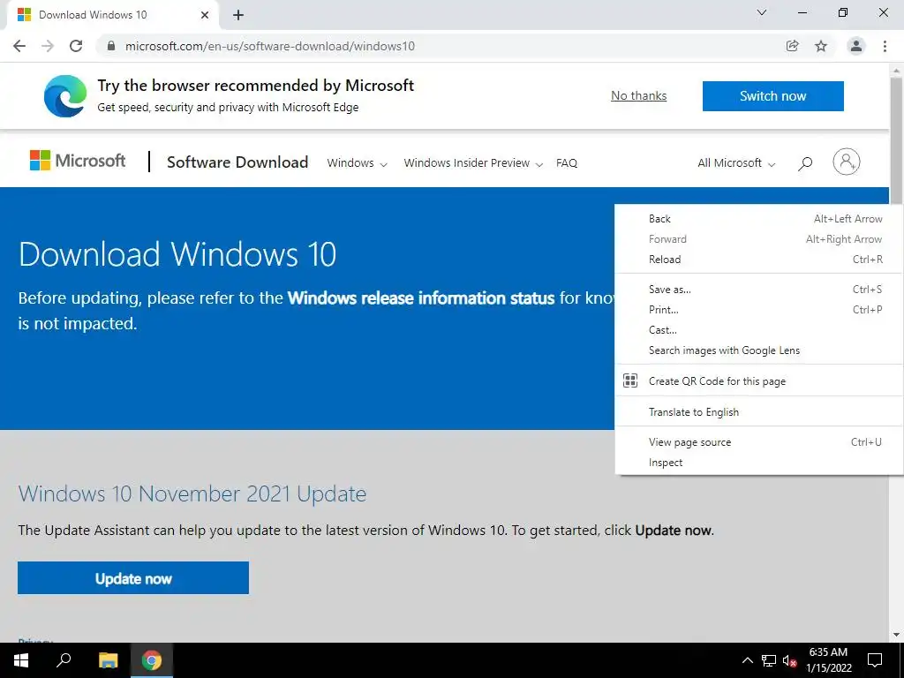Open the Windows Start button
Screen dimensions: 904x678
tap(21, 660)
